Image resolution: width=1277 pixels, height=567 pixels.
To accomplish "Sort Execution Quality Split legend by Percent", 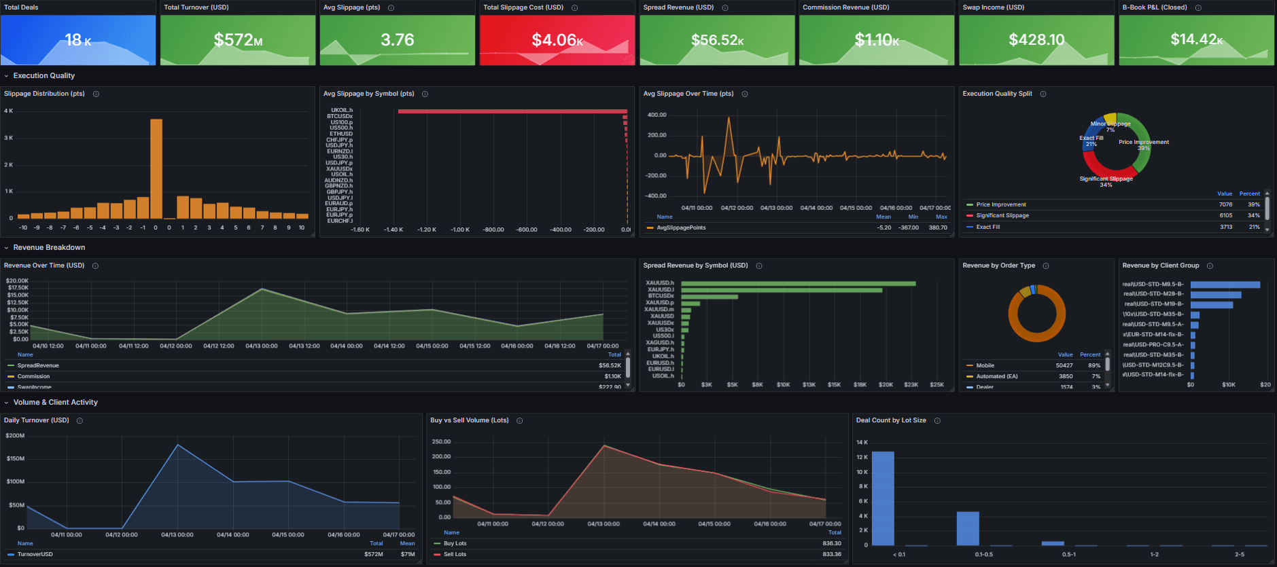I will (1249, 194).
